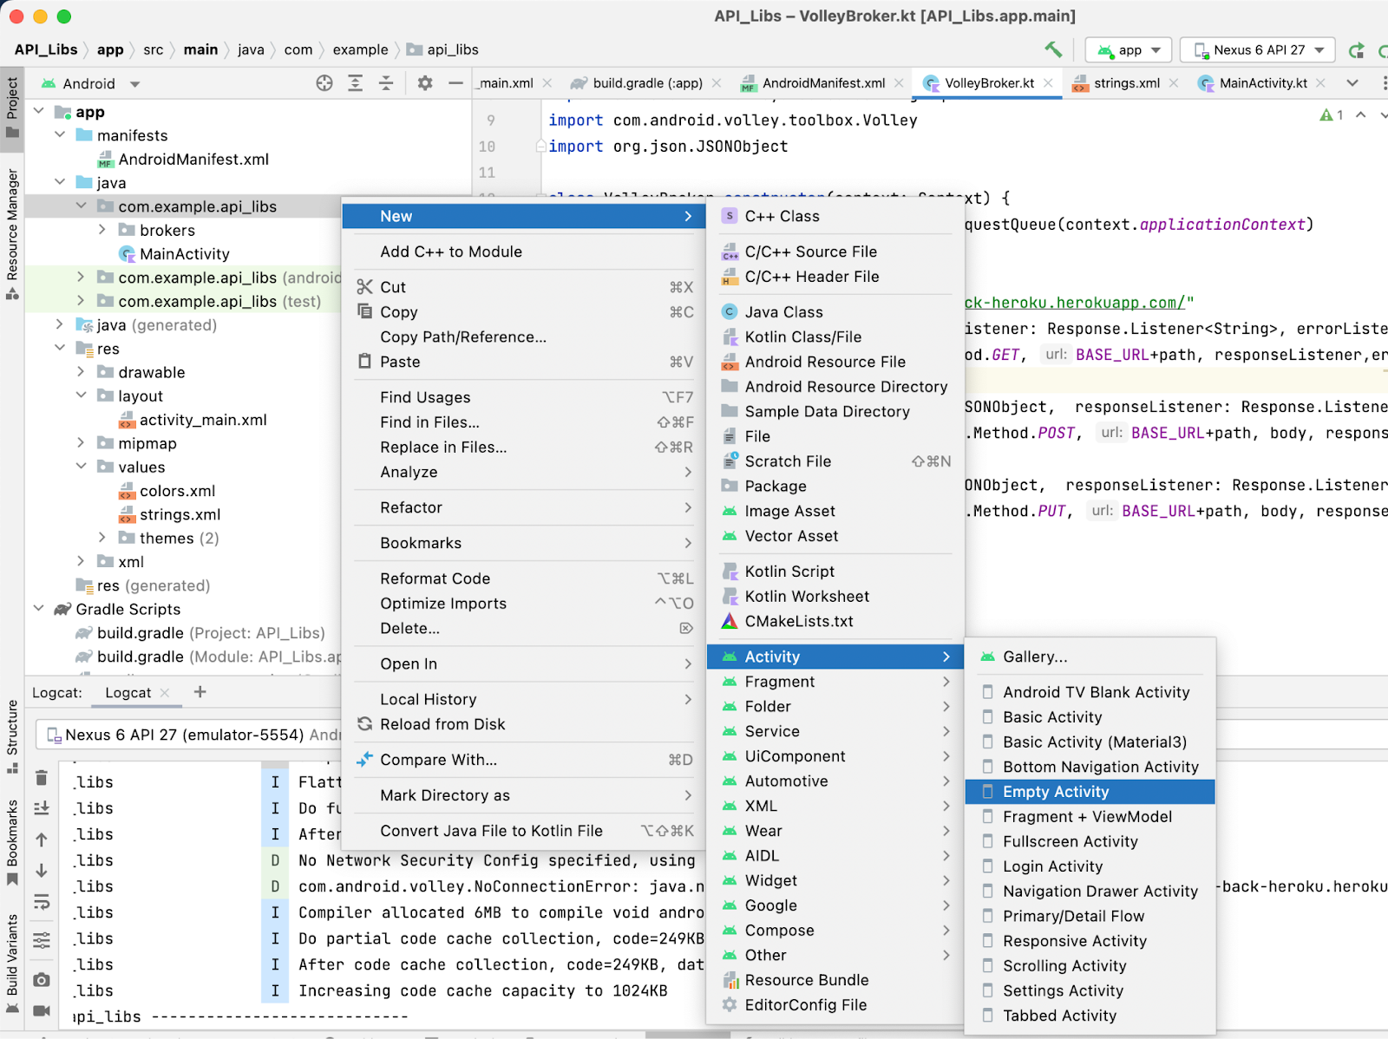Open the Project panel settings gear

424,82
